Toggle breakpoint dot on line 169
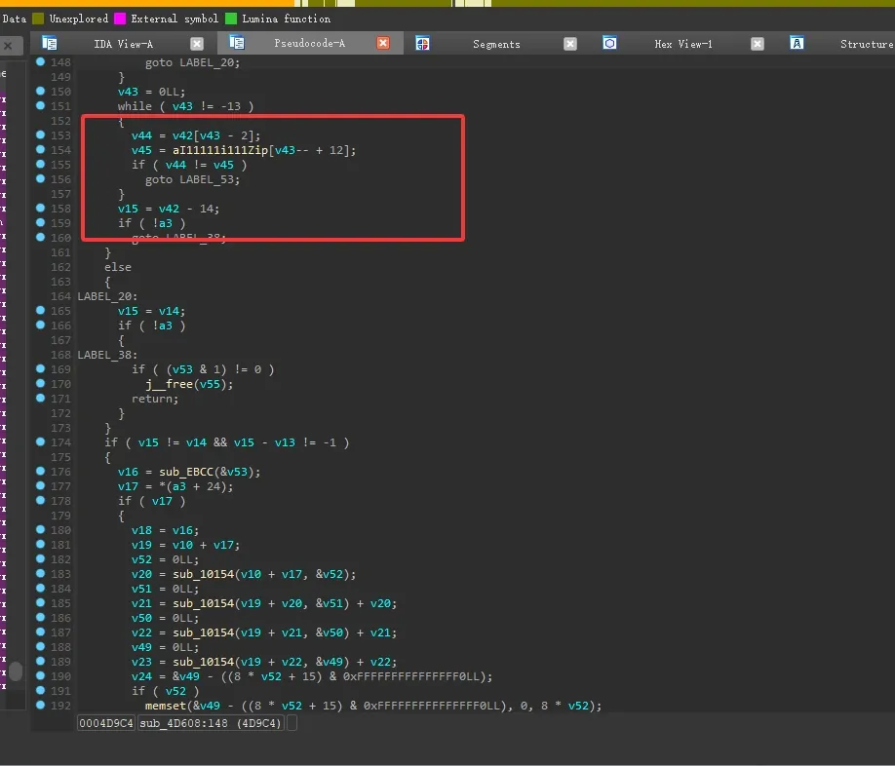895x766 pixels. click(41, 368)
